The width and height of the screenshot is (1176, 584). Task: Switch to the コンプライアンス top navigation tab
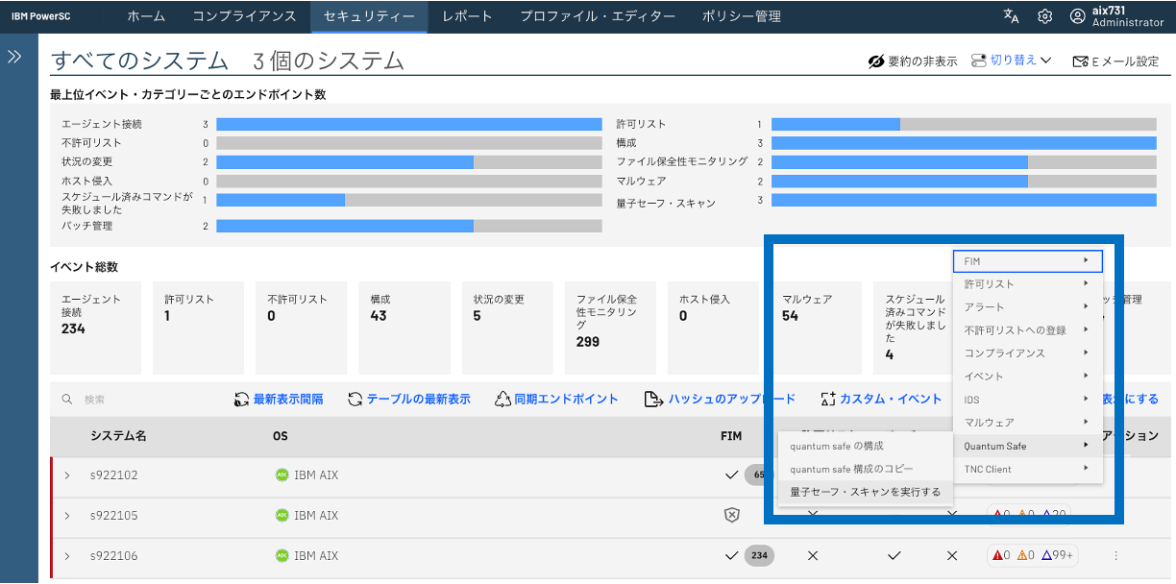click(244, 16)
